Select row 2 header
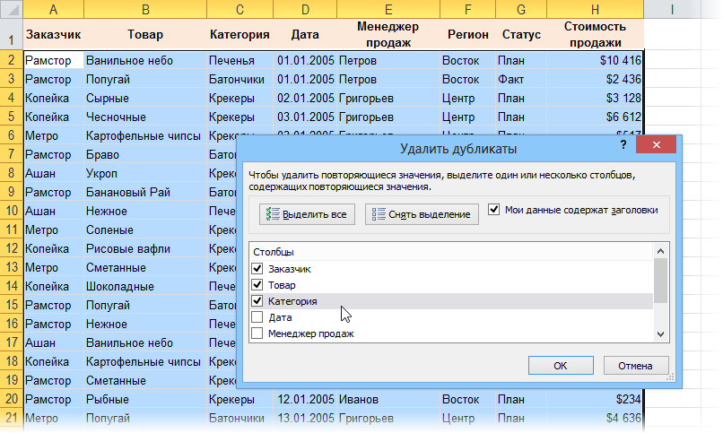This screenshot has width=723, height=433. [10, 60]
